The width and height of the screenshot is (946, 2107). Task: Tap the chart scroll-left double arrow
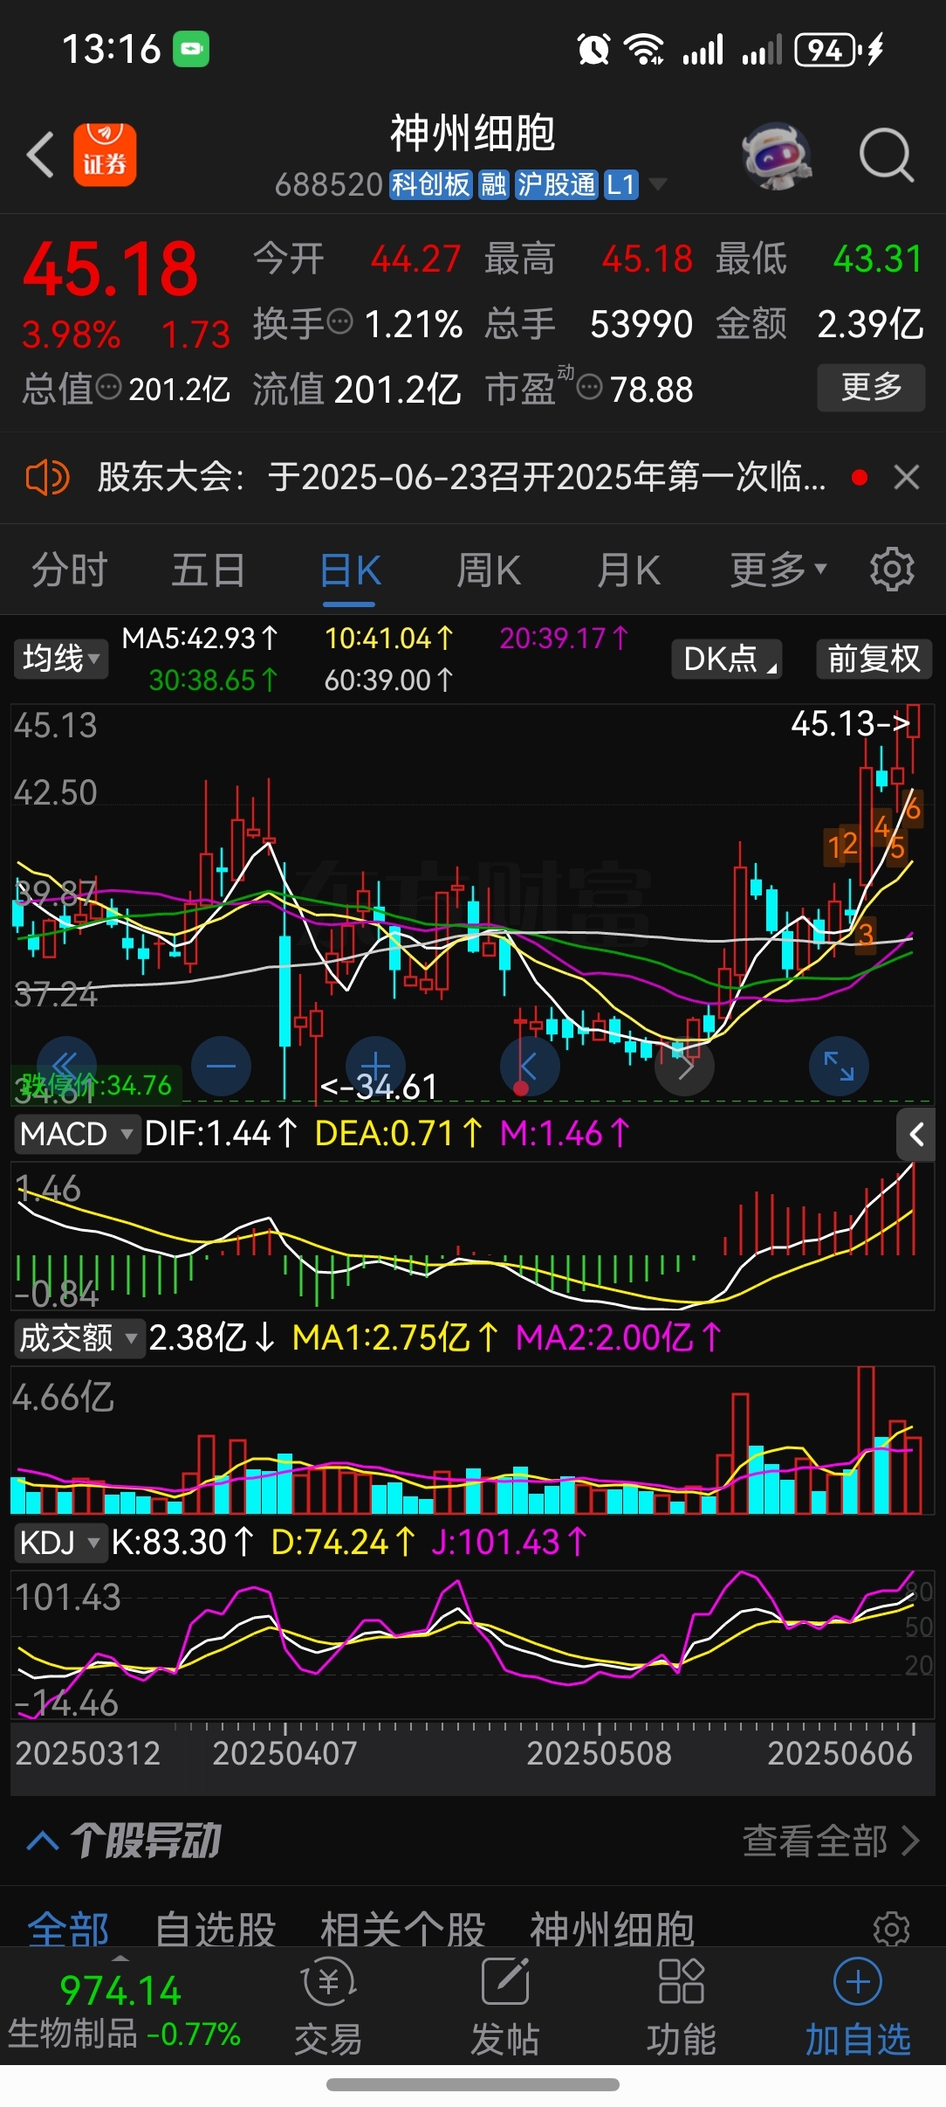(x=66, y=1066)
